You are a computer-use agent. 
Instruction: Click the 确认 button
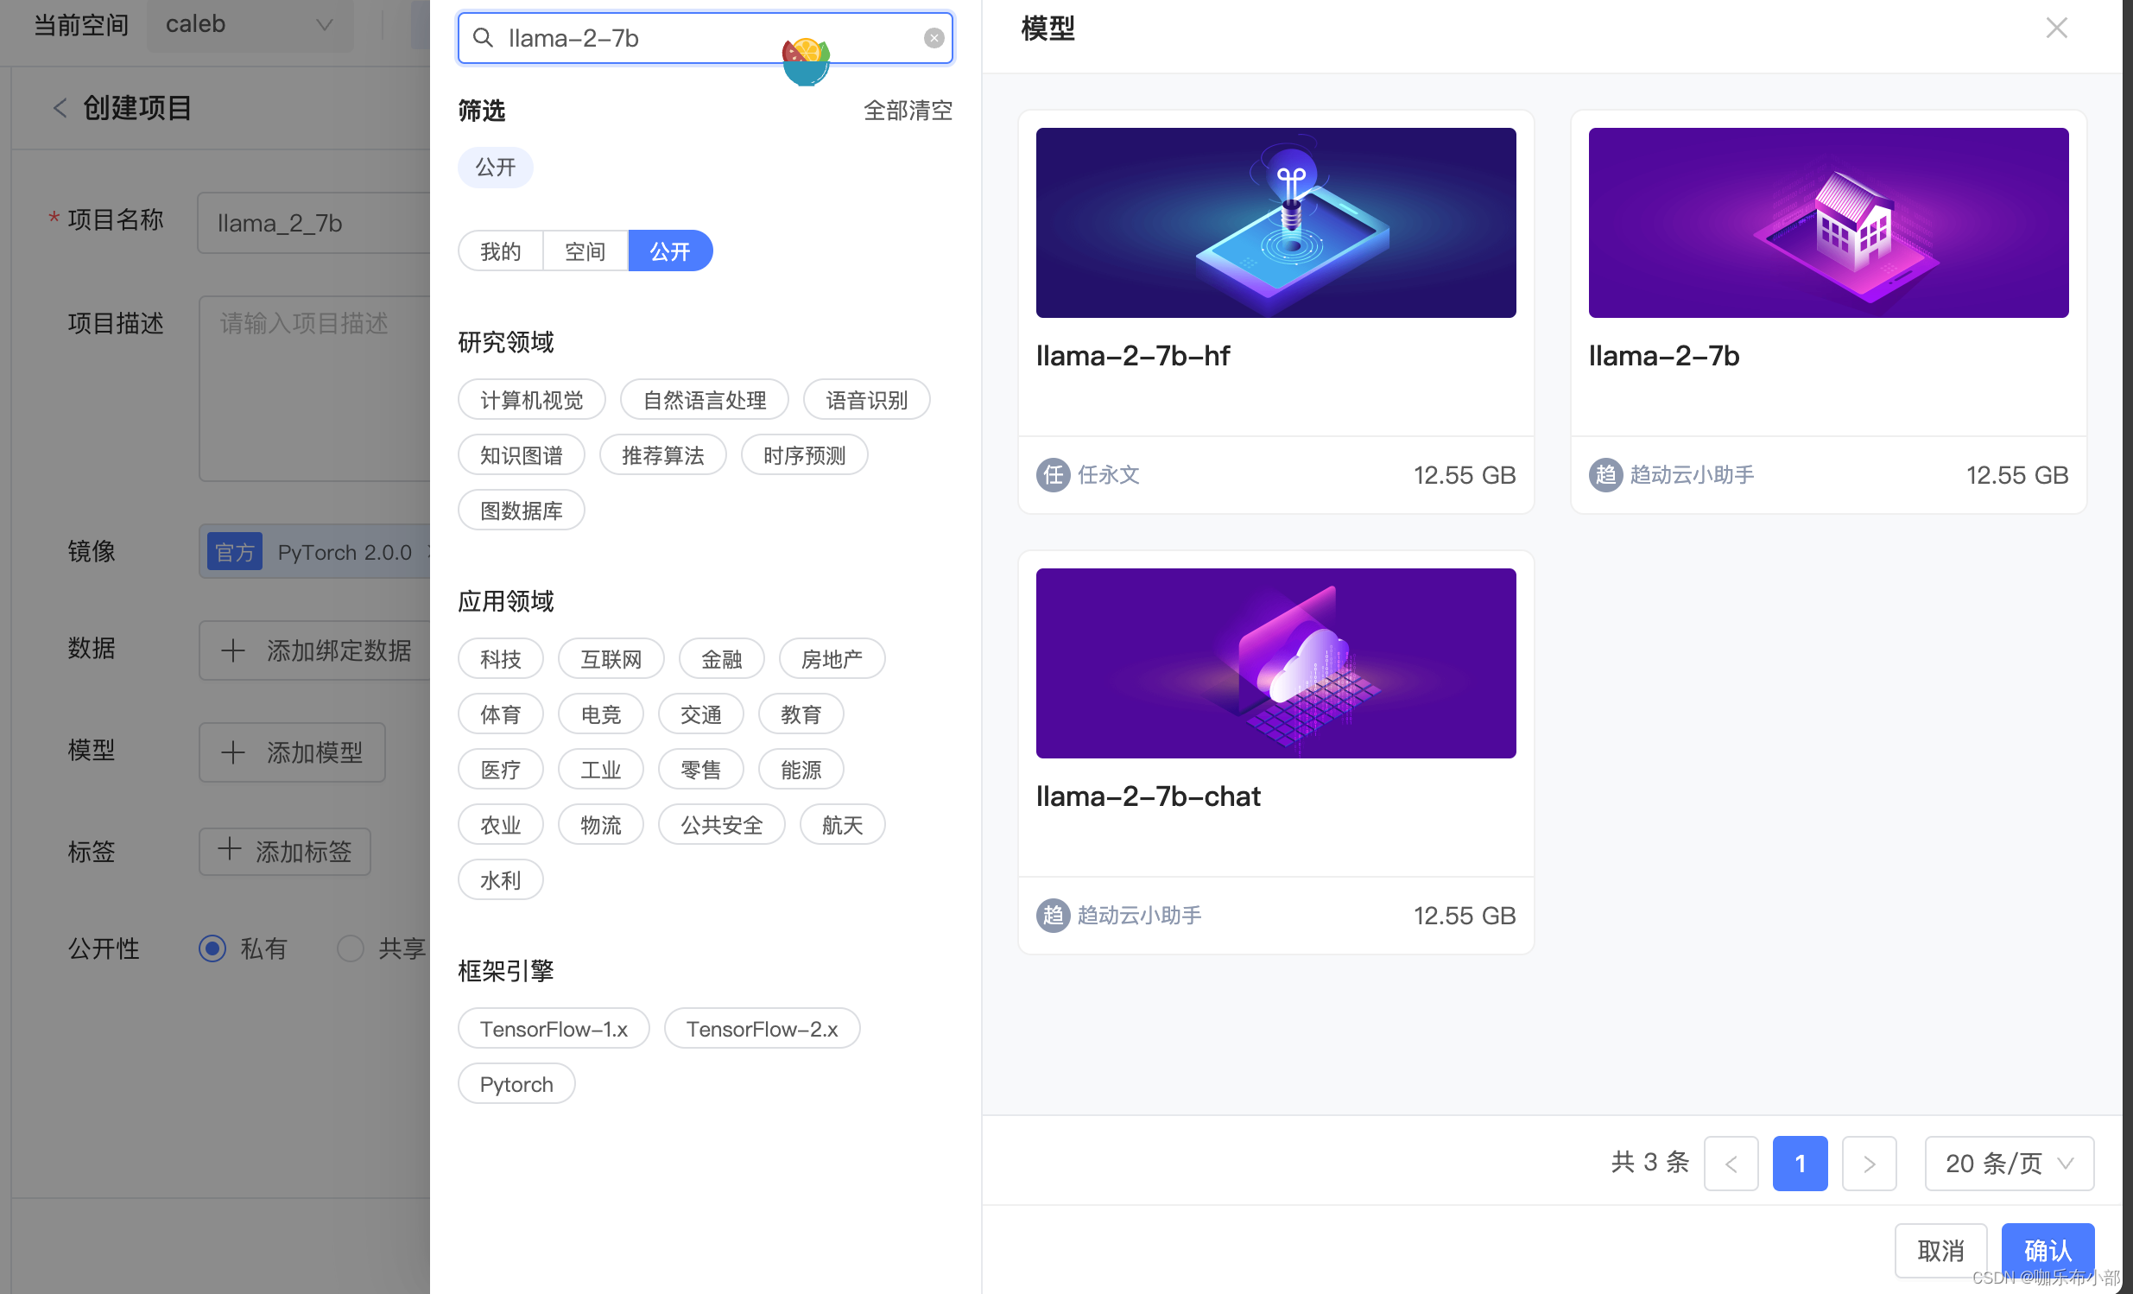click(2047, 1250)
